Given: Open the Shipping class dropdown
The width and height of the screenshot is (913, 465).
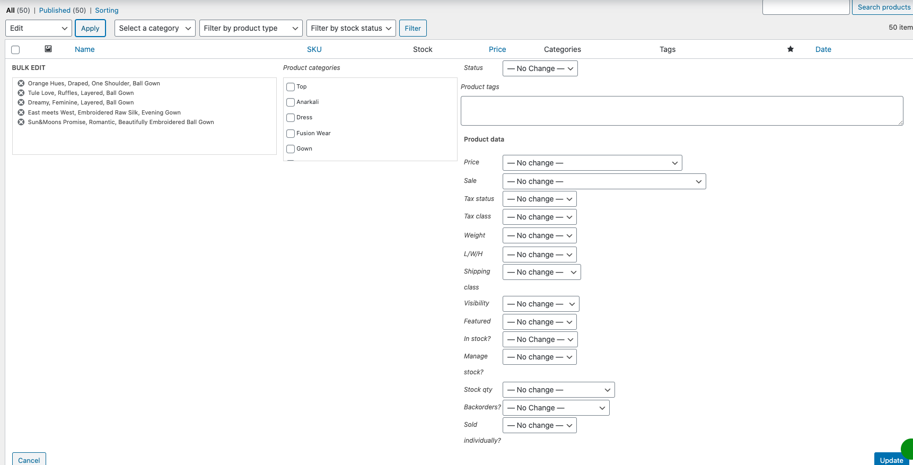Looking at the screenshot, I should click(x=542, y=272).
